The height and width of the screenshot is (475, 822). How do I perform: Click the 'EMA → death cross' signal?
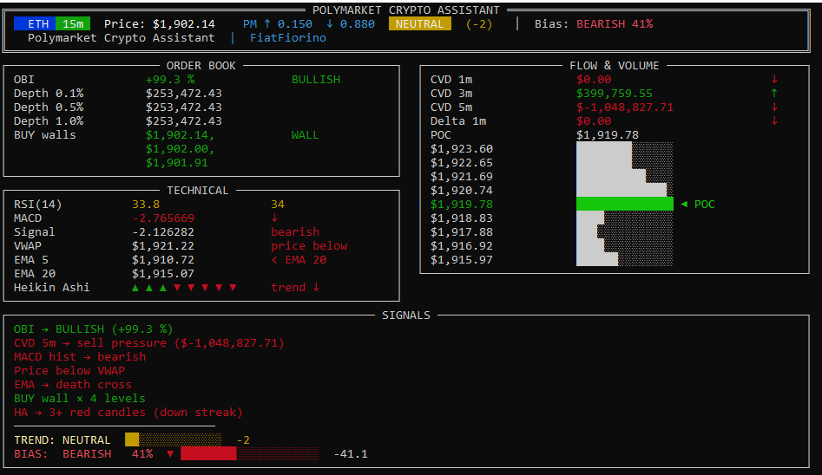tap(73, 384)
